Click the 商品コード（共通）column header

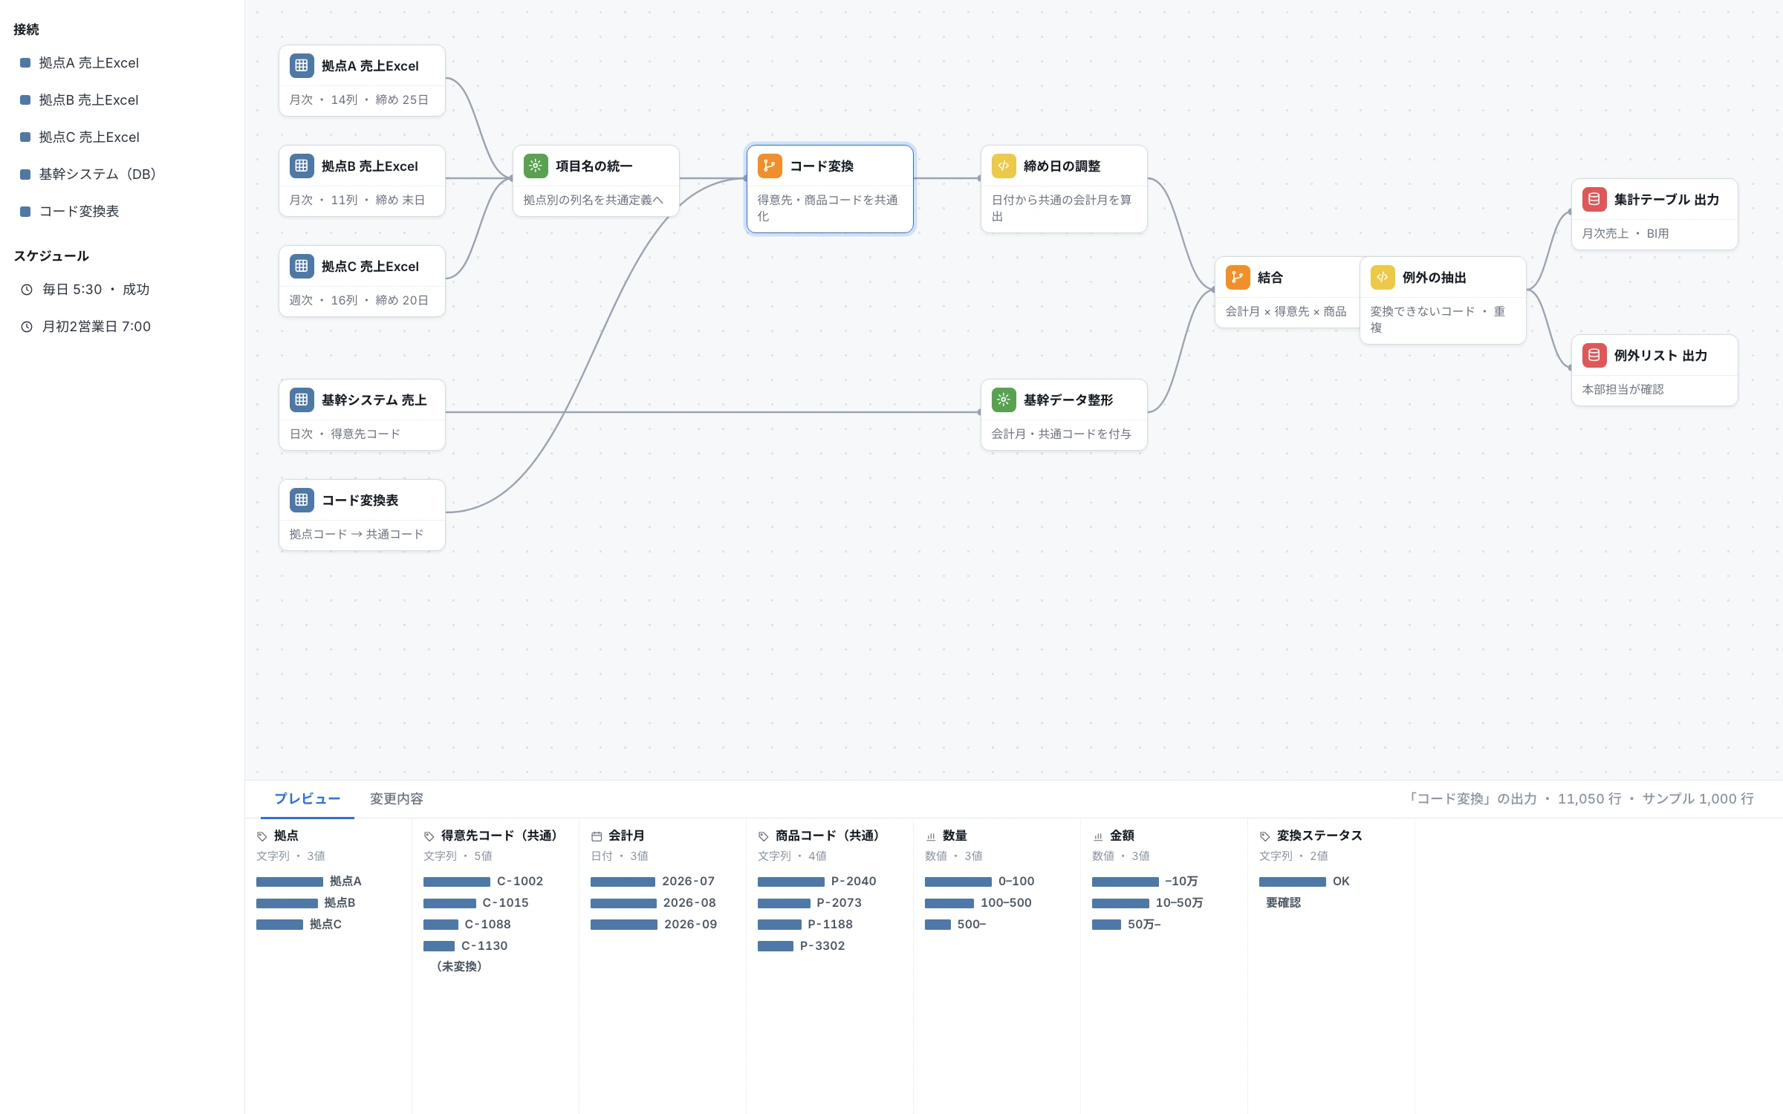coord(827,835)
